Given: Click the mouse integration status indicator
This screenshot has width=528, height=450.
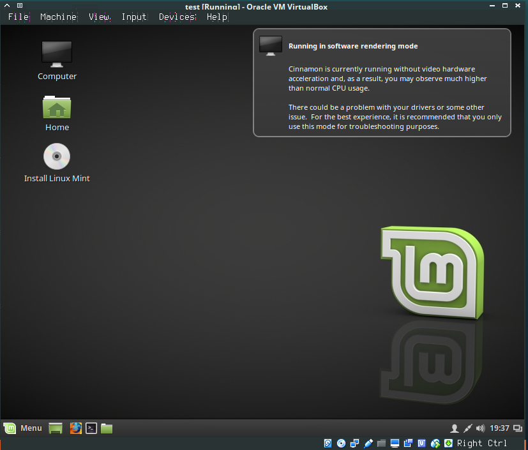Looking at the screenshot, I should [x=435, y=443].
